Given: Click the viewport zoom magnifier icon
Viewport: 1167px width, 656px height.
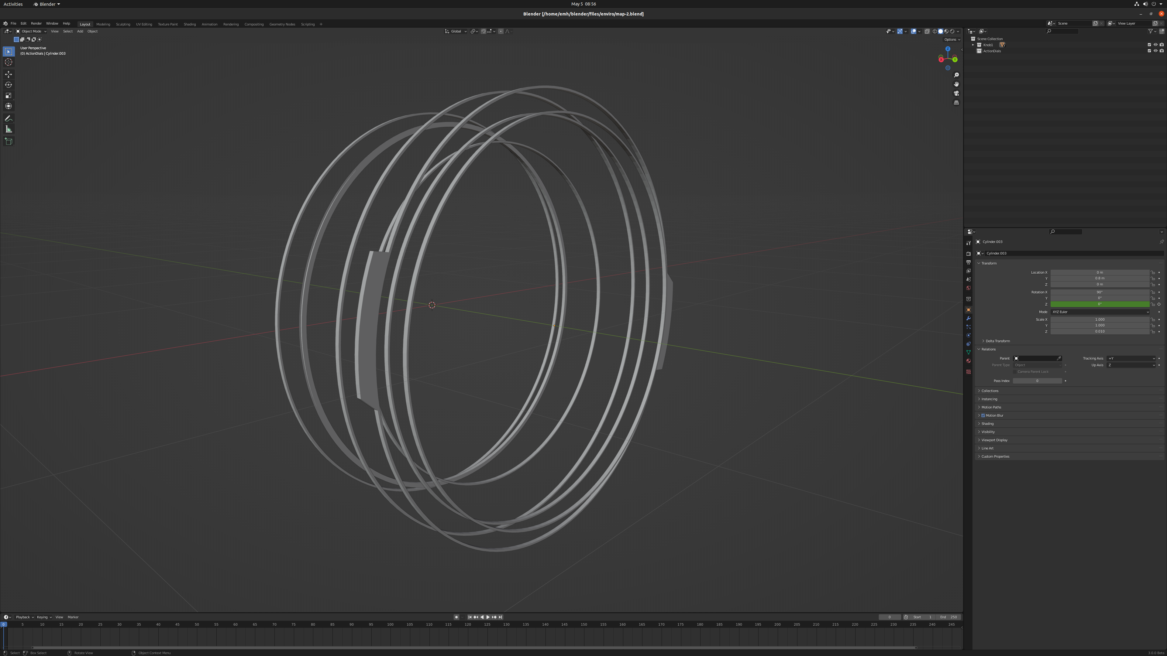Looking at the screenshot, I should pyautogui.click(x=956, y=75).
